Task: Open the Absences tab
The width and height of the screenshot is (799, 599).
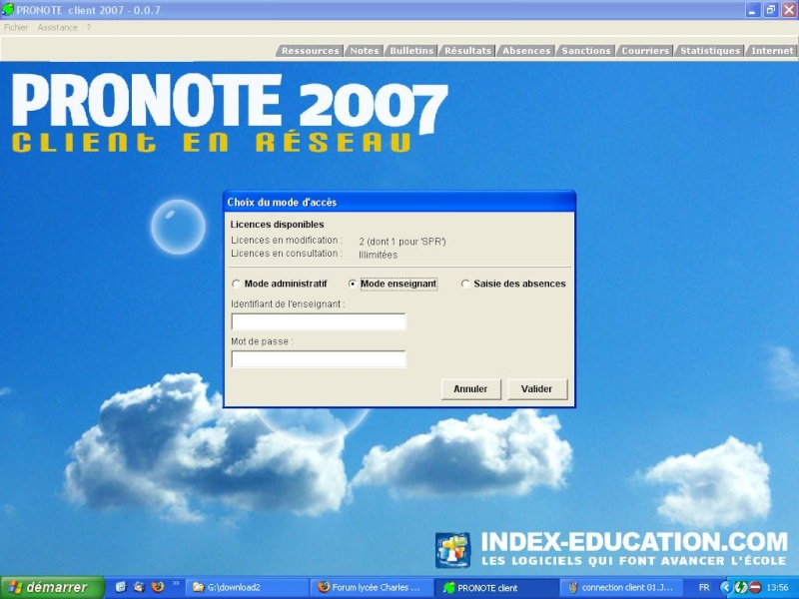Action: (x=526, y=51)
